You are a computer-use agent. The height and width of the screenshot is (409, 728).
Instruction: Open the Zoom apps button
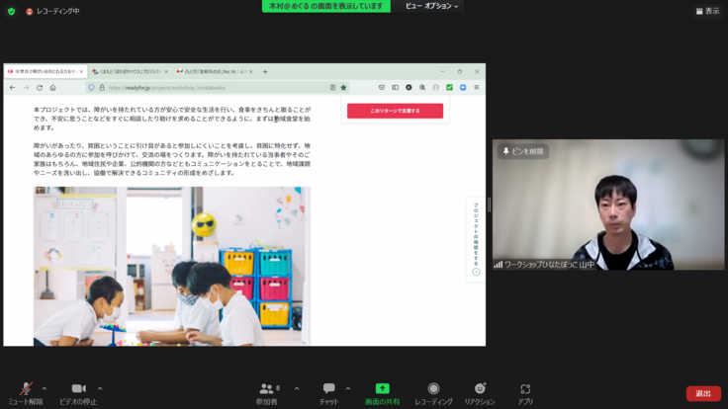pyautogui.click(x=525, y=389)
